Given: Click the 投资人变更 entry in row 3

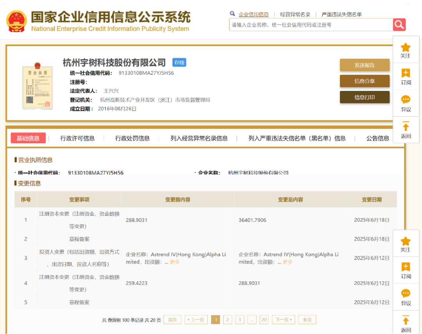Looking at the screenshot, I should point(79,258).
